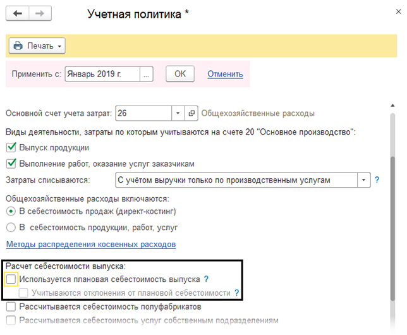Screen dimensions: 407x335
Task: Open help for плановая себестоимость выпуска
Action: (x=207, y=279)
